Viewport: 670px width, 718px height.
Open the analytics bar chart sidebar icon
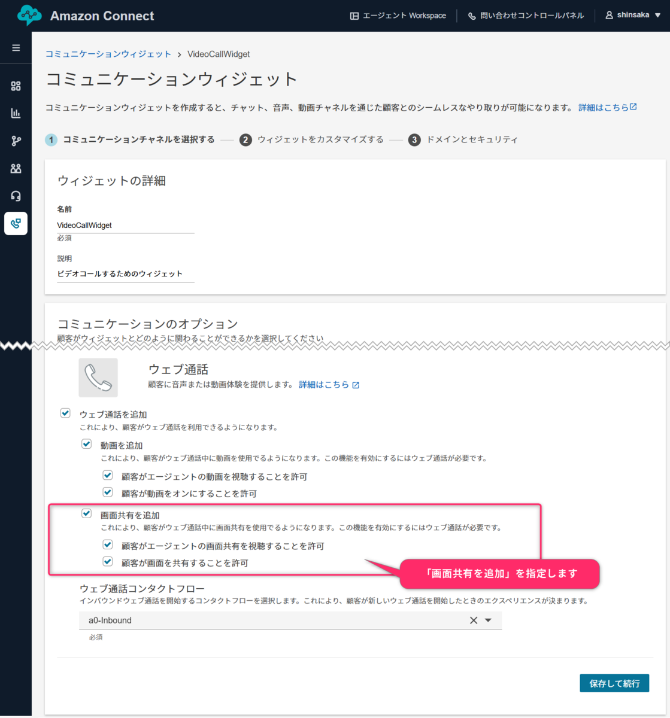tap(16, 113)
